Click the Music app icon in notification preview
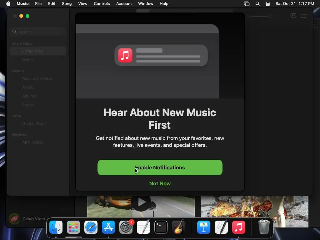320x240 pixels. (125, 55)
